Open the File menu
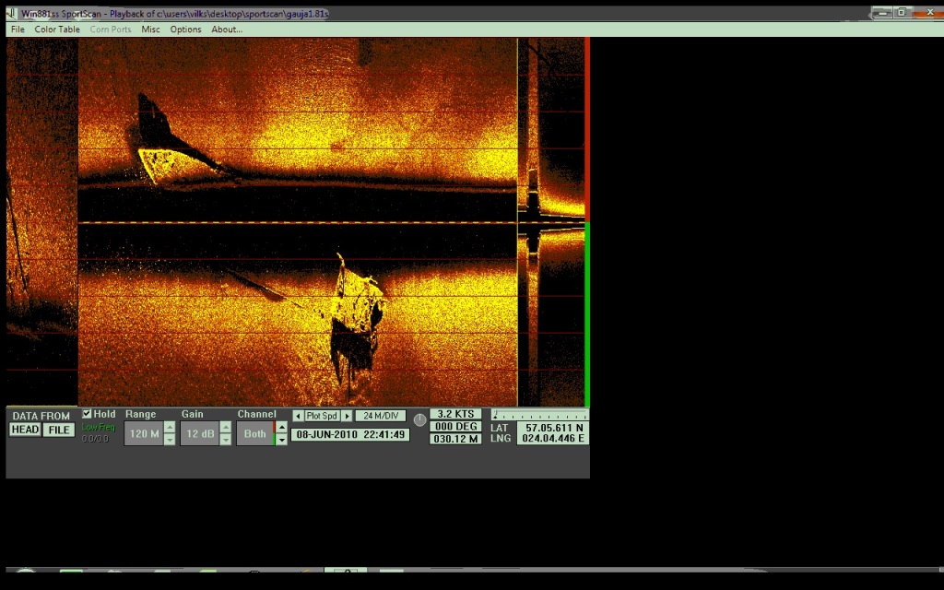The height and width of the screenshot is (590, 944). [18, 29]
